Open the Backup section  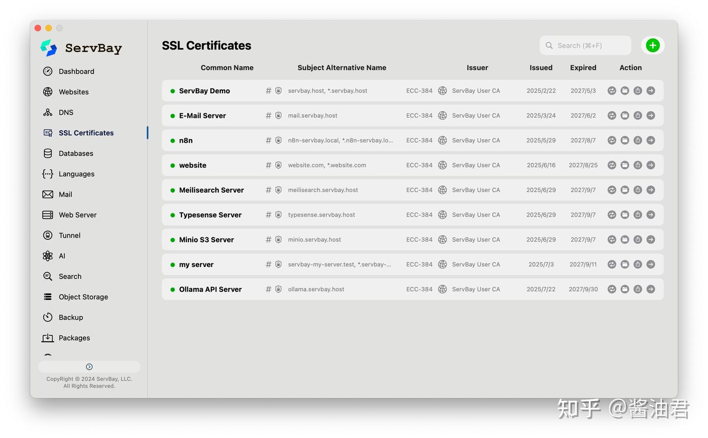(71, 318)
